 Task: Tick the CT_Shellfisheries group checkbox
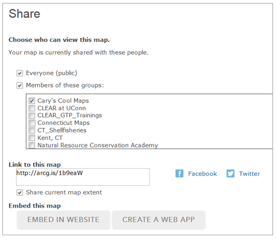tap(32, 130)
